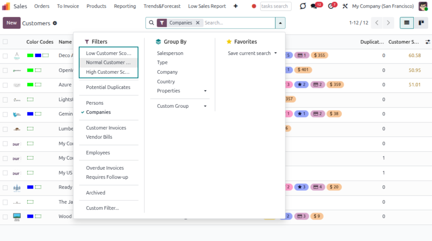Click the Custom Filter... option
Screen dimensions: 432x241
tap(102, 208)
